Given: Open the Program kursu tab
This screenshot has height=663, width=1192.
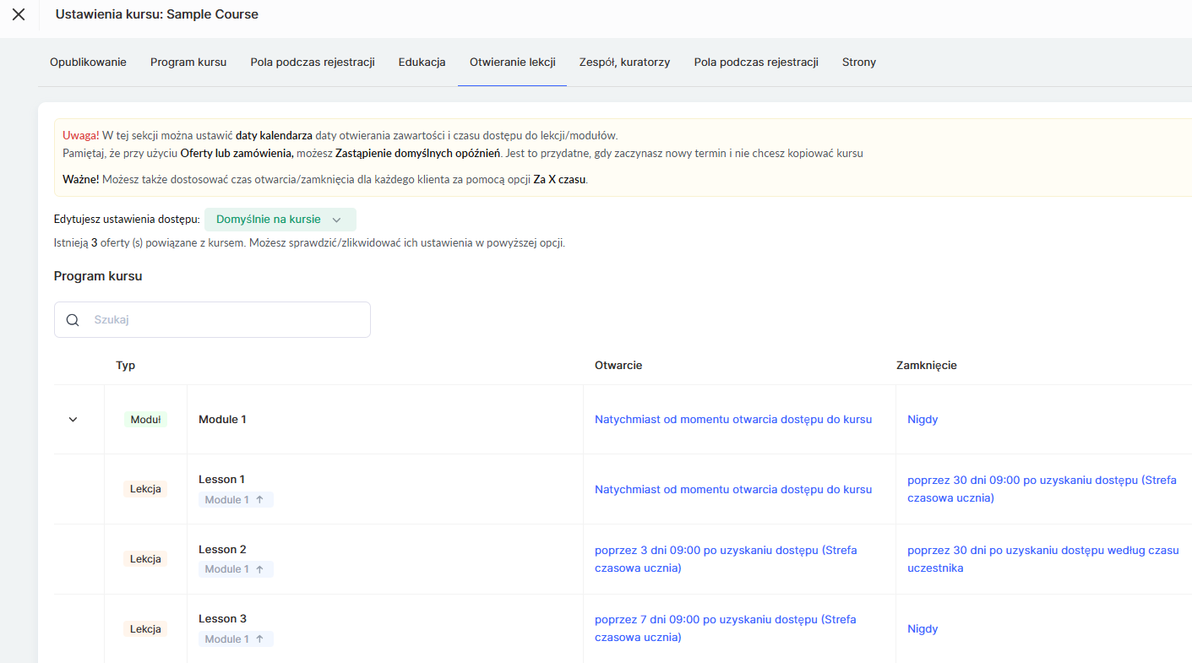Looking at the screenshot, I should [188, 62].
